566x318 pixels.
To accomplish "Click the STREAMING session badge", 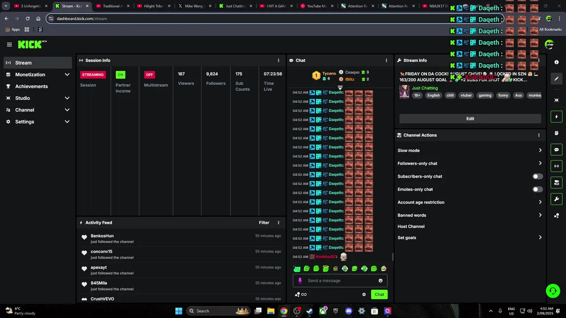I will point(93,75).
